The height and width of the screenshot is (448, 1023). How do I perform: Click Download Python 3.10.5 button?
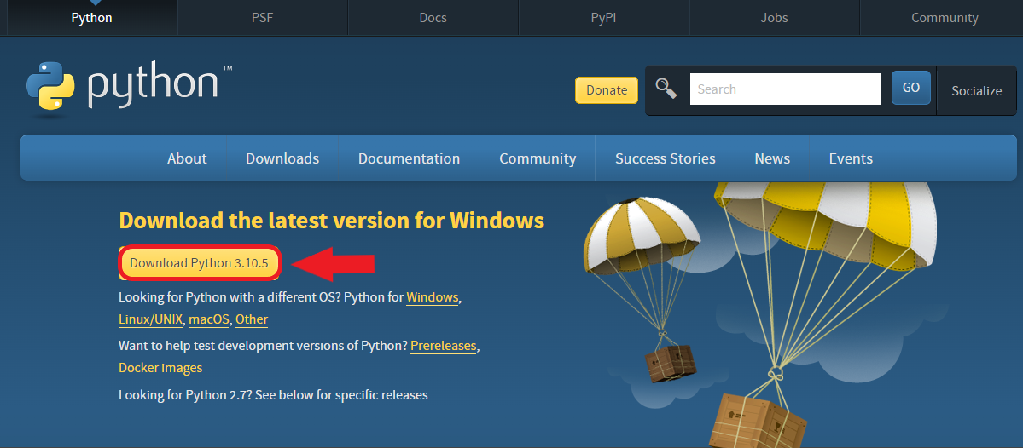click(200, 263)
